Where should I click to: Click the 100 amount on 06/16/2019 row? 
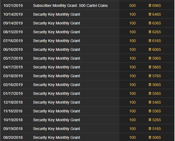[132, 49]
